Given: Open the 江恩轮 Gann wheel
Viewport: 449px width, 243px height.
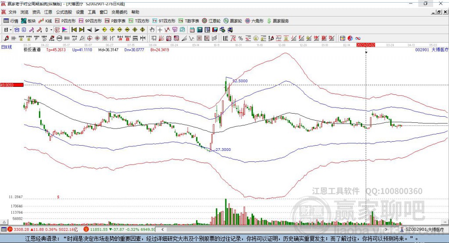Looking at the screenshot, I should pyautogui.click(x=211, y=21).
